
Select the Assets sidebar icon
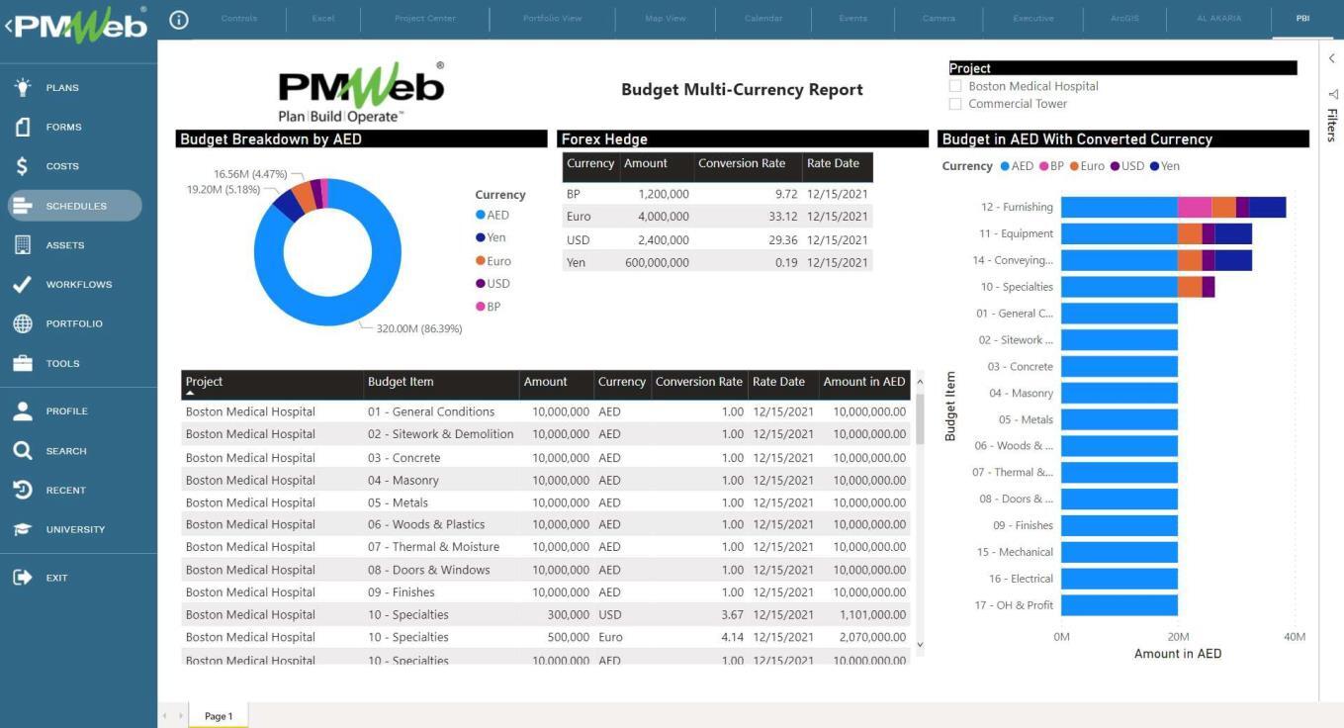(65, 244)
